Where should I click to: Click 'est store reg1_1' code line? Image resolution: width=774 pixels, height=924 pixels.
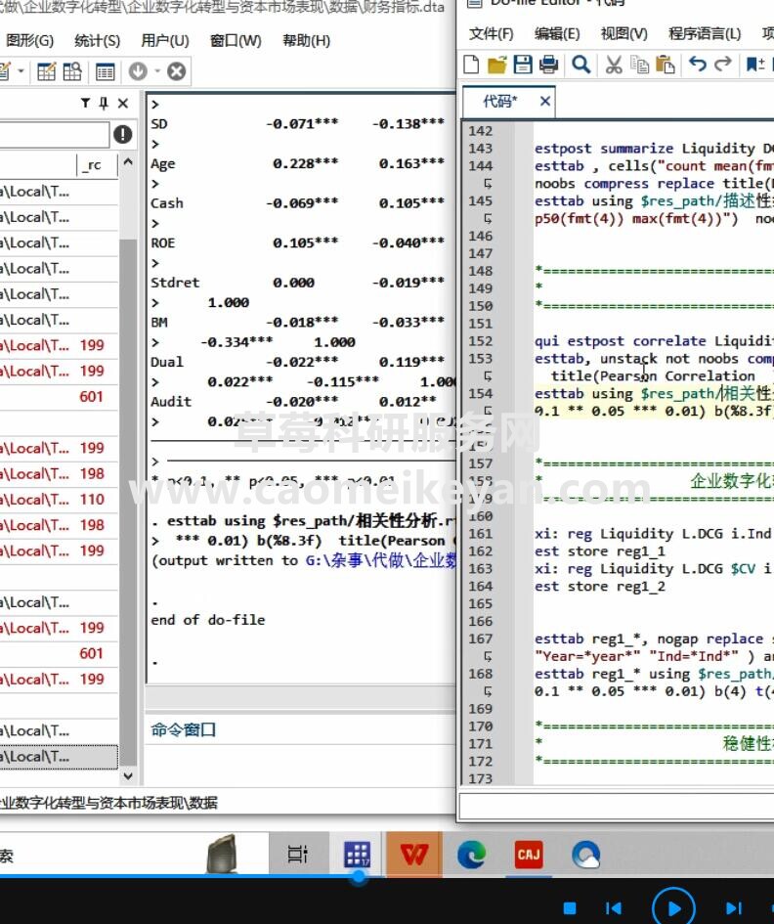[600, 551]
